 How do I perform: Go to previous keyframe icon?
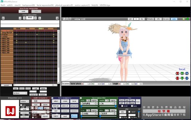click(20, 18)
